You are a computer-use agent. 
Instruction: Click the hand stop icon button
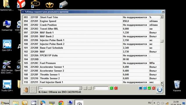pyautogui.click(x=26, y=90)
